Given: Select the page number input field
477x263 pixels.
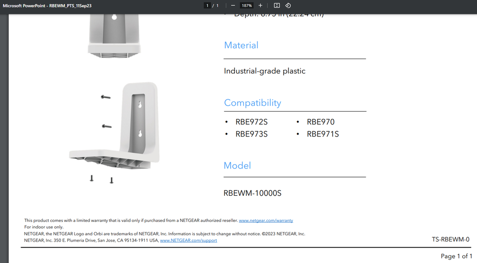Looking at the screenshot, I should [x=207, y=5].
